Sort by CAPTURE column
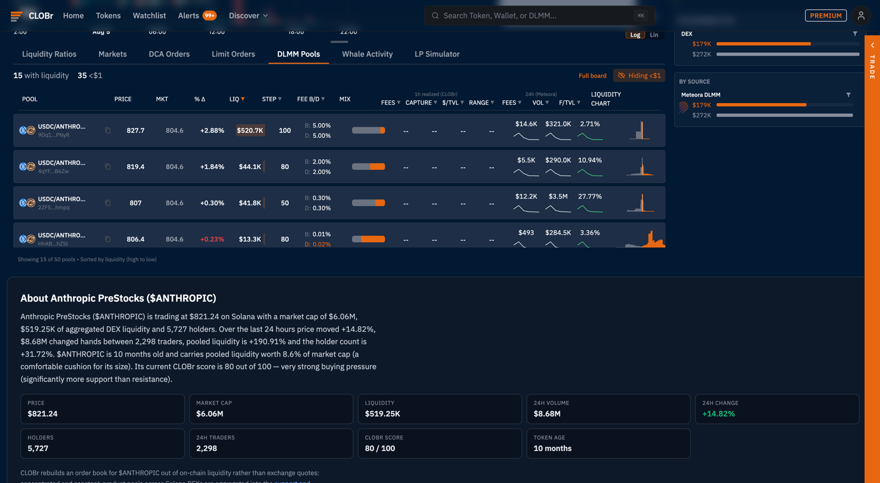The width and height of the screenshot is (880, 483). coord(421,103)
